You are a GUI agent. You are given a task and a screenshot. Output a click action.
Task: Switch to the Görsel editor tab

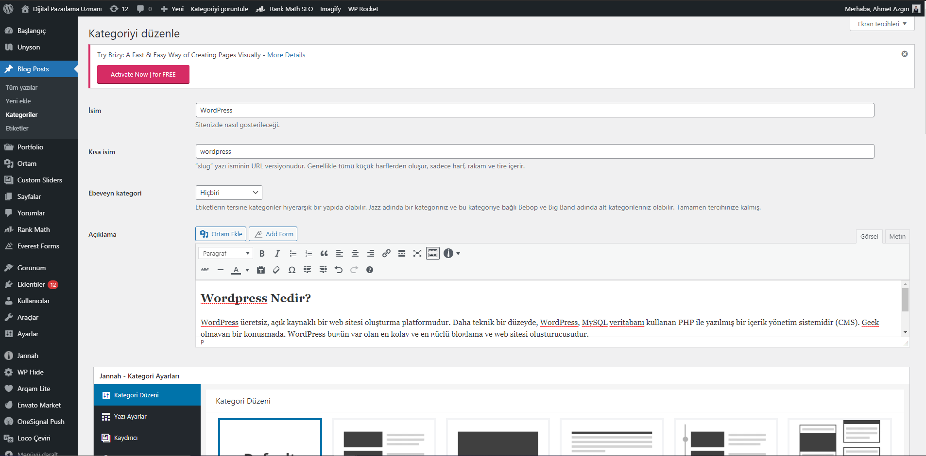(x=869, y=236)
